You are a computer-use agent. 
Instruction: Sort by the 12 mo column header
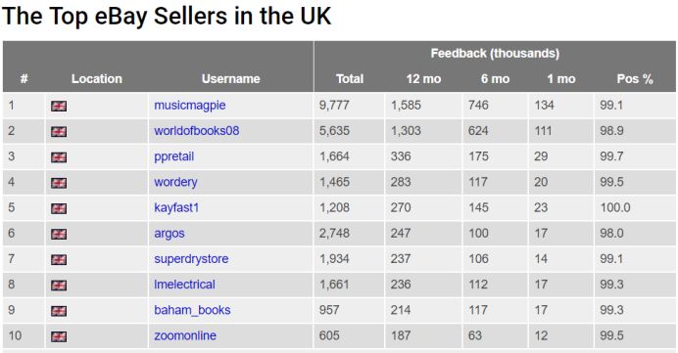click(x=423, y=79)
